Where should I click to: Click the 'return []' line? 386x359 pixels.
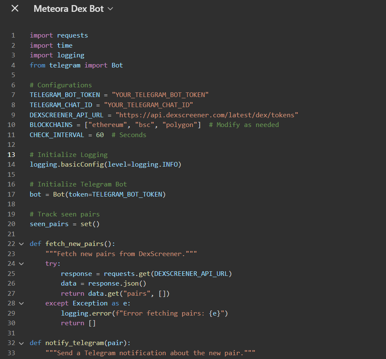78,323
